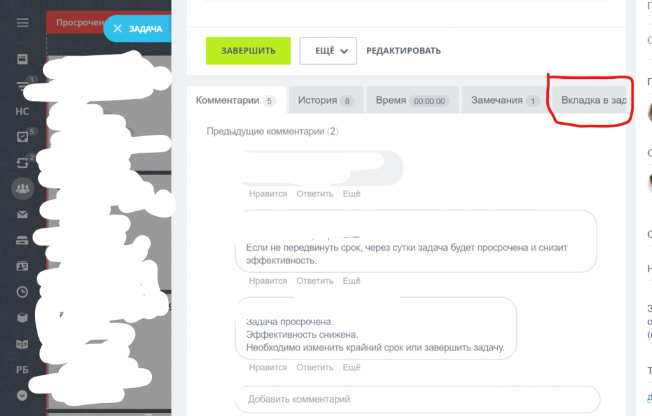The image size is (652, 416).
Task: Reply to the comment about передвинуть срок
Action: click(x=315, y=281)
